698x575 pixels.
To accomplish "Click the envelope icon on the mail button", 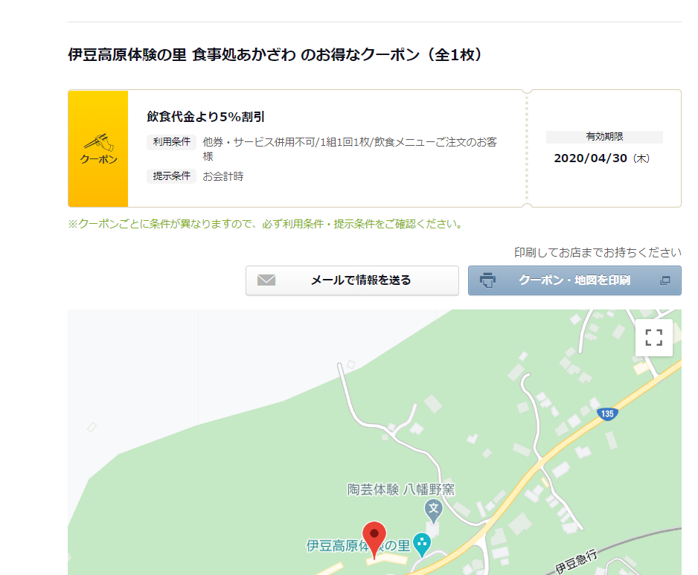I will (x=266, y=280).
